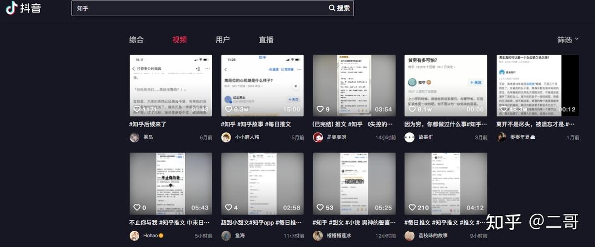Open the video thumbnail titled 贫穷有多可怕
This screenshot has width=595, height=247.
click(446, 85)
